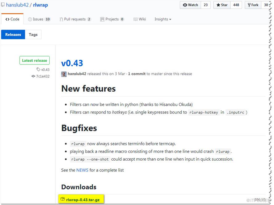Click the "released this on 3 Mar" text
Viewport: 274px width, 205px height.
point(106,74)
